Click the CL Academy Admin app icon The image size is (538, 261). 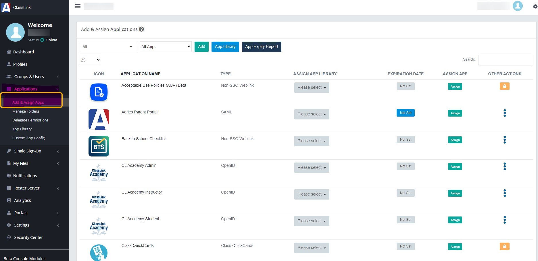pos(99,173)
